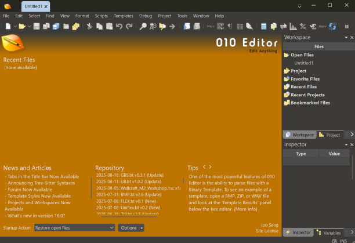Click the Close All files icon

click(75, 27)
